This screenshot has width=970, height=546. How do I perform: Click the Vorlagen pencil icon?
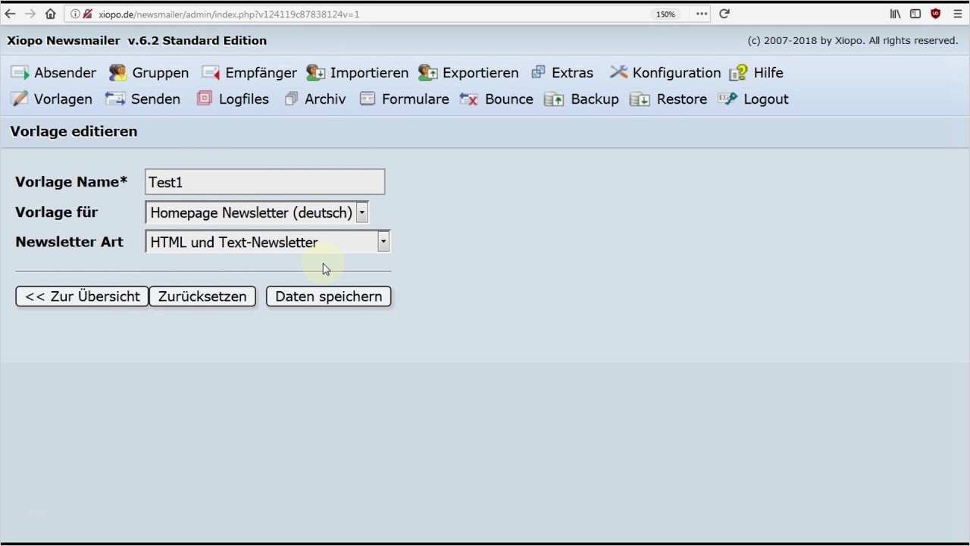[20, 99]
